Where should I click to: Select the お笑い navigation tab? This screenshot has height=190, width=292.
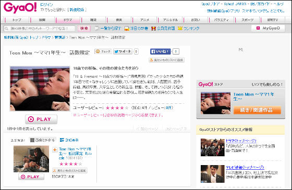point(196,20)
